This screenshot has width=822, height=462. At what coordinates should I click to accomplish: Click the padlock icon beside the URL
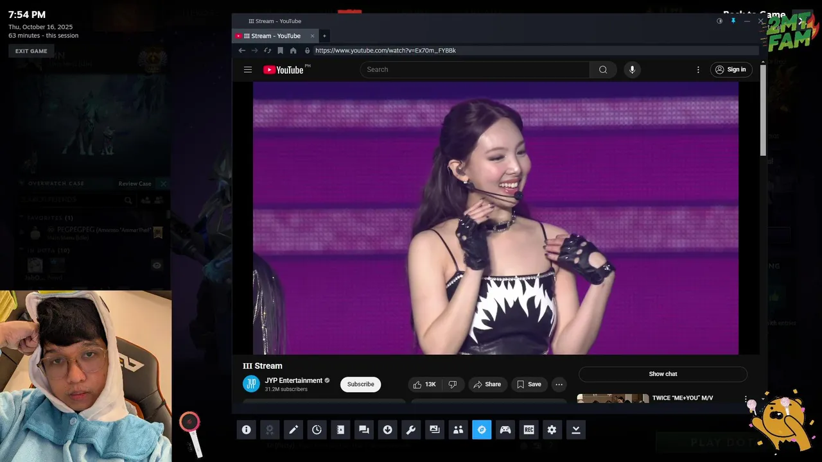[x=307, y=50]
